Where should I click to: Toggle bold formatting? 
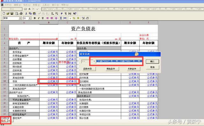click(35, 18)
